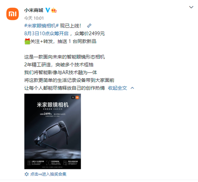
Task: Click the lottery pinwheel icon
Action: point(27,174)
